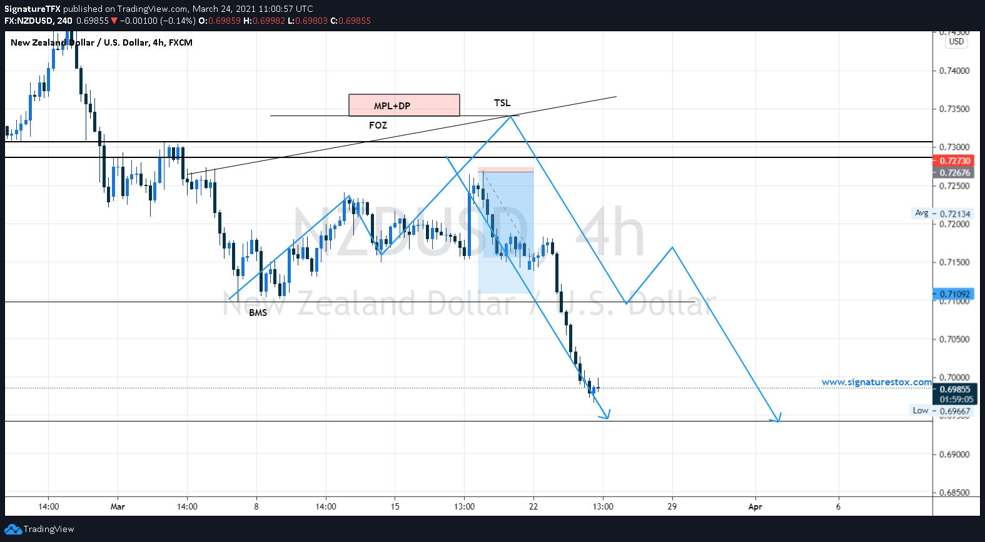
Task: Click the 8 date label on time axis
Action: point(256,506)
